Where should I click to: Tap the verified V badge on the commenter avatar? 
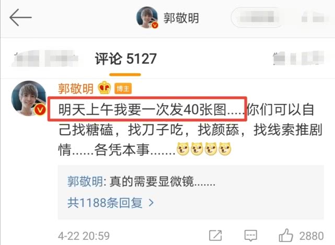tap(40, 110)
